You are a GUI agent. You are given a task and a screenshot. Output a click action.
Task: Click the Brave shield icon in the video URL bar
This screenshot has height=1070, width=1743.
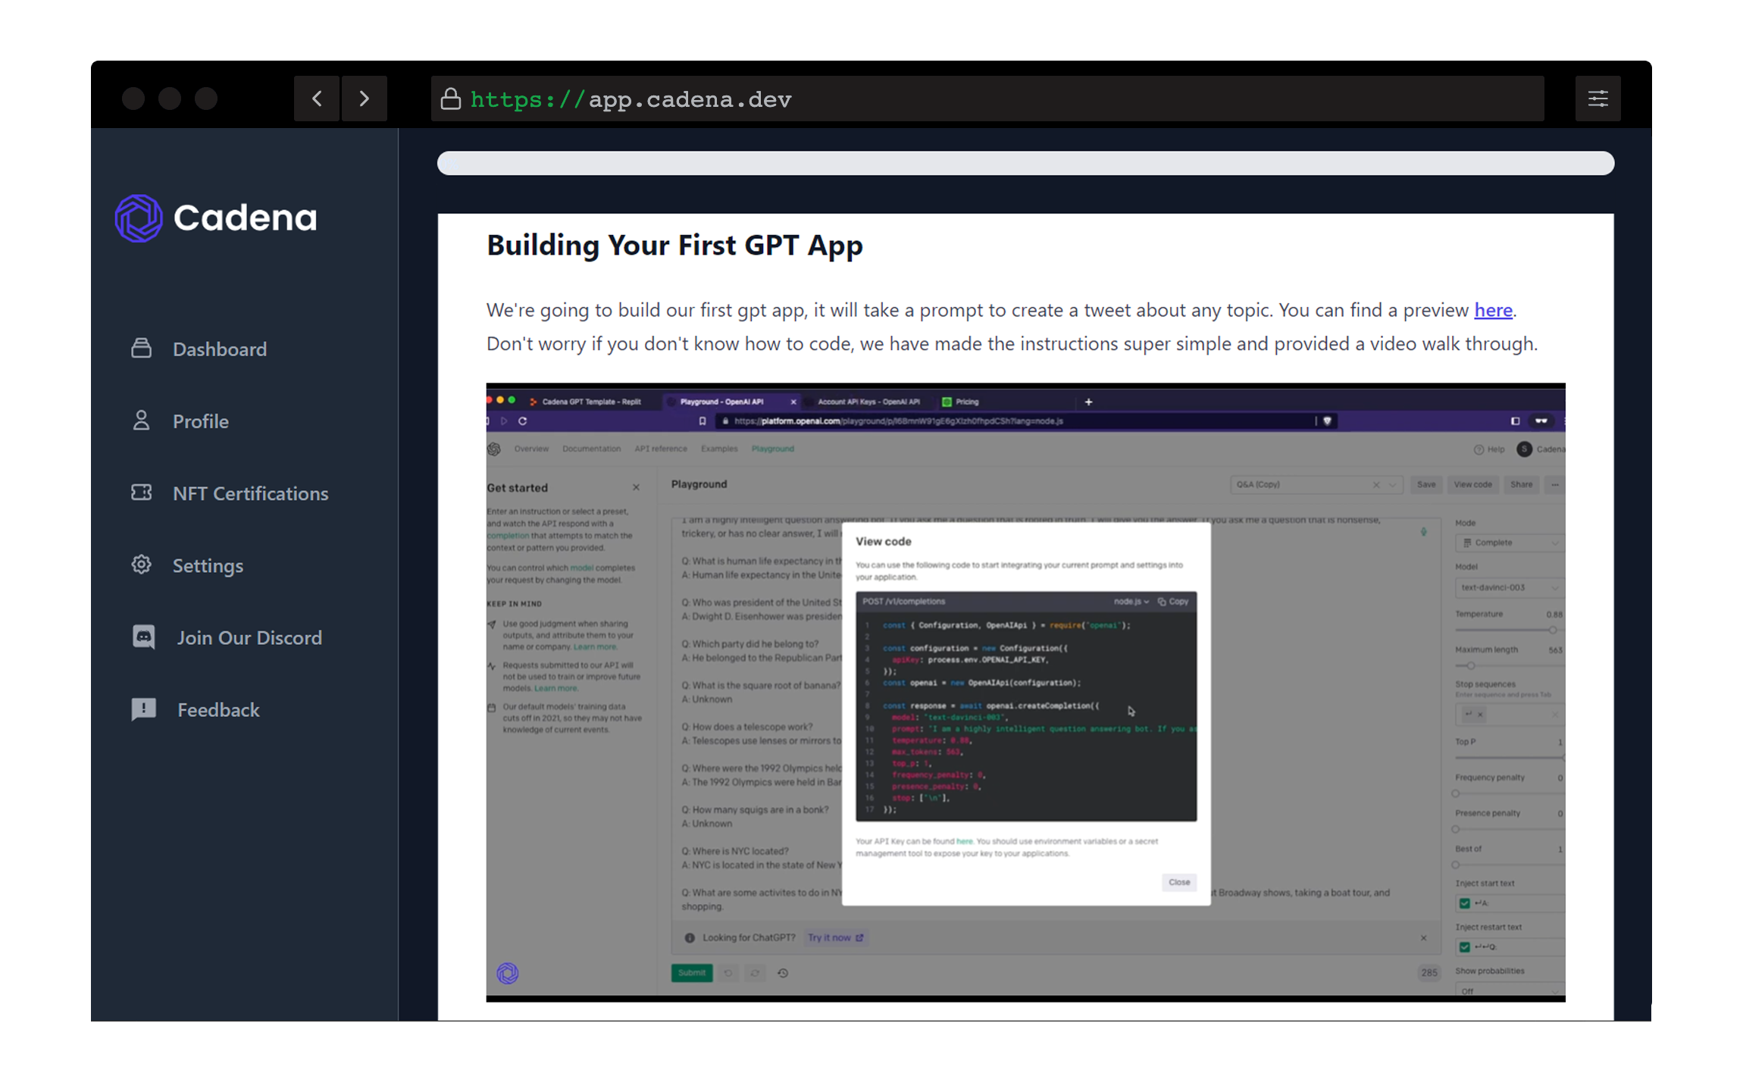point(1327,421)
